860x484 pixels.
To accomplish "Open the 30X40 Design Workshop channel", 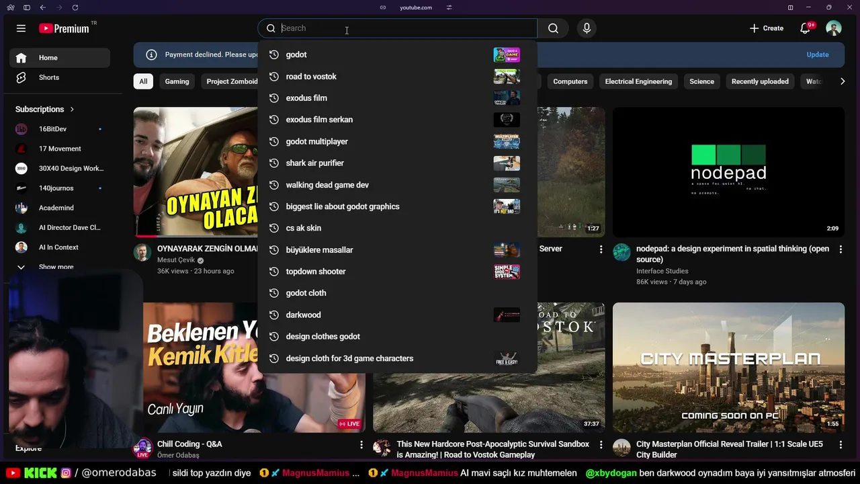I will click(x=60, y=168).
